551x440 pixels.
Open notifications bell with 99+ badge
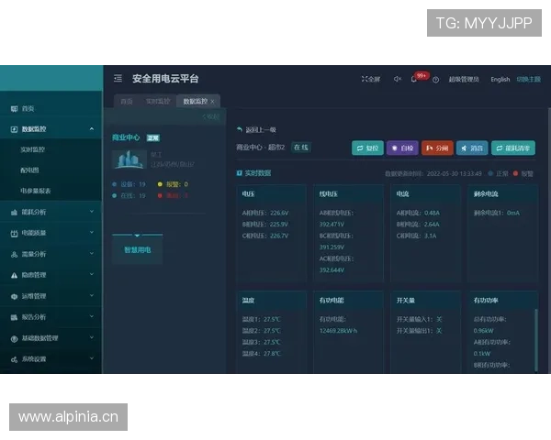pyautogui.click(x=414, y=79)
